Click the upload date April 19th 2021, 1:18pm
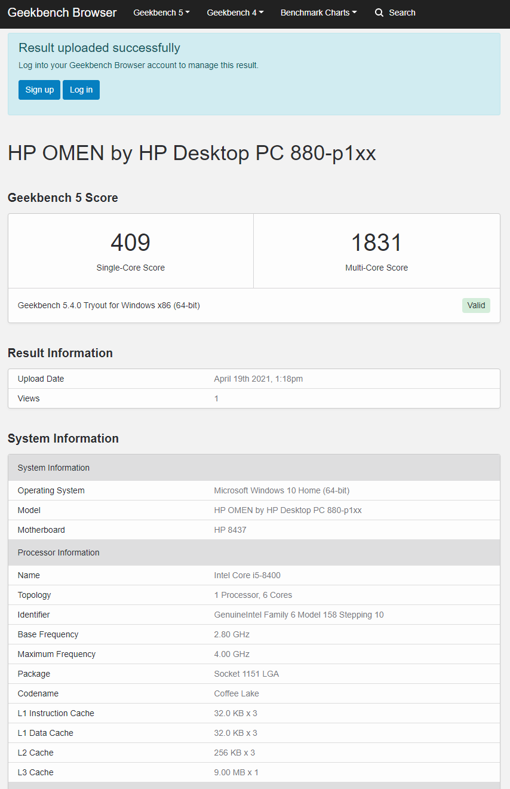Viewport: 510px width, 789px height. pos(259,379)
